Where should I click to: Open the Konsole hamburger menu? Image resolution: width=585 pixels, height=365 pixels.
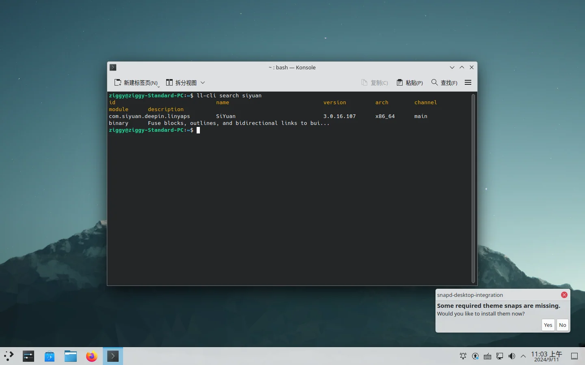[x=468, y=82]
